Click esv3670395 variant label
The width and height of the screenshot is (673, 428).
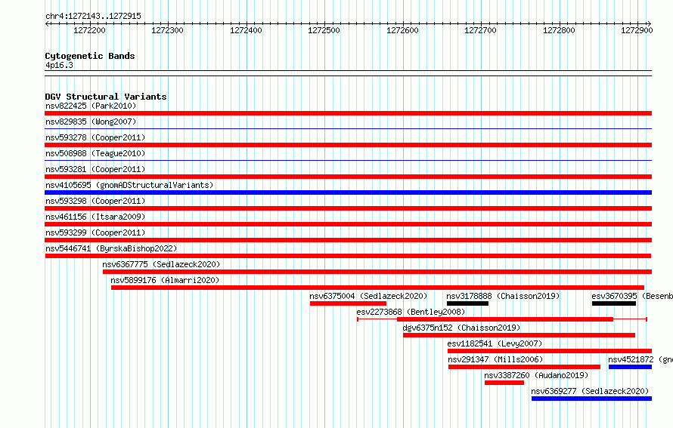632,296
